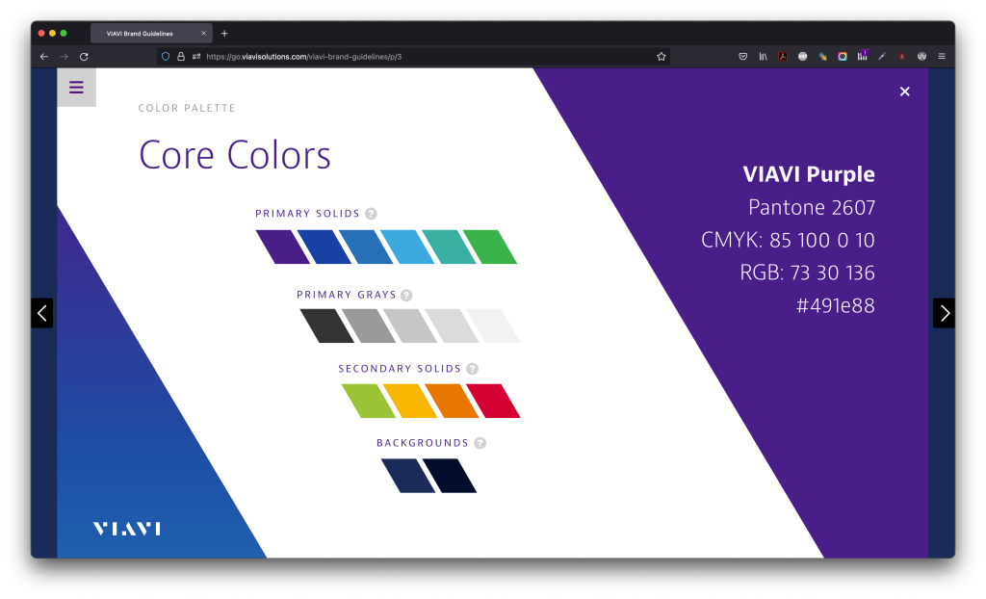The width and height of the screenshot is (986, 599).
Task: Advance to the next guideline page
Action: point(944,313)
